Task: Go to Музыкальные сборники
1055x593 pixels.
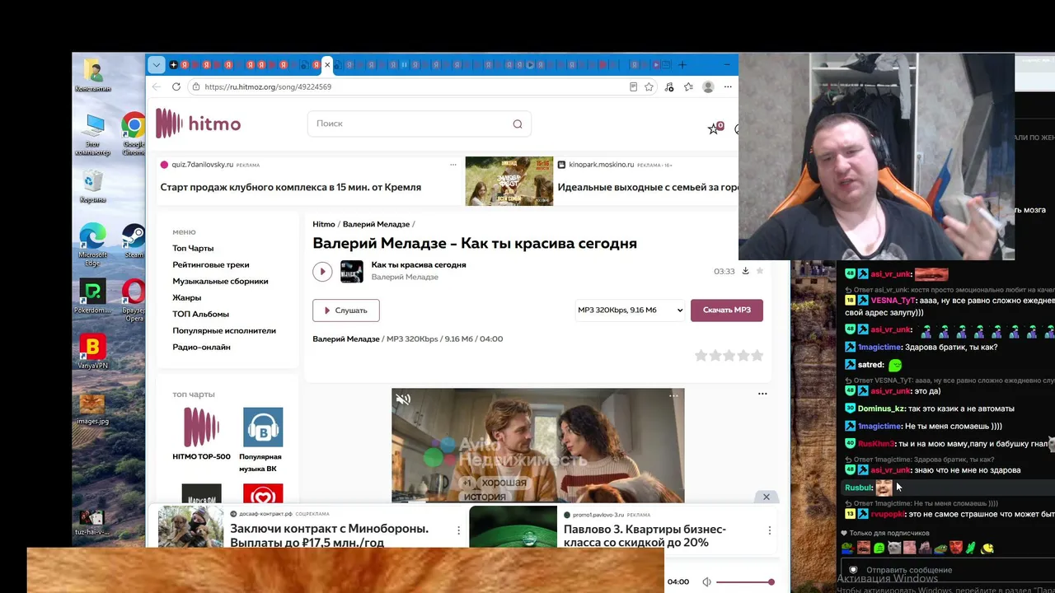Action: point(220,281)
